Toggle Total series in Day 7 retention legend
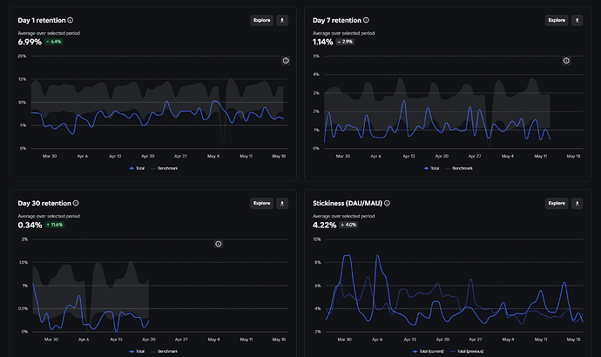 (431, 168)
